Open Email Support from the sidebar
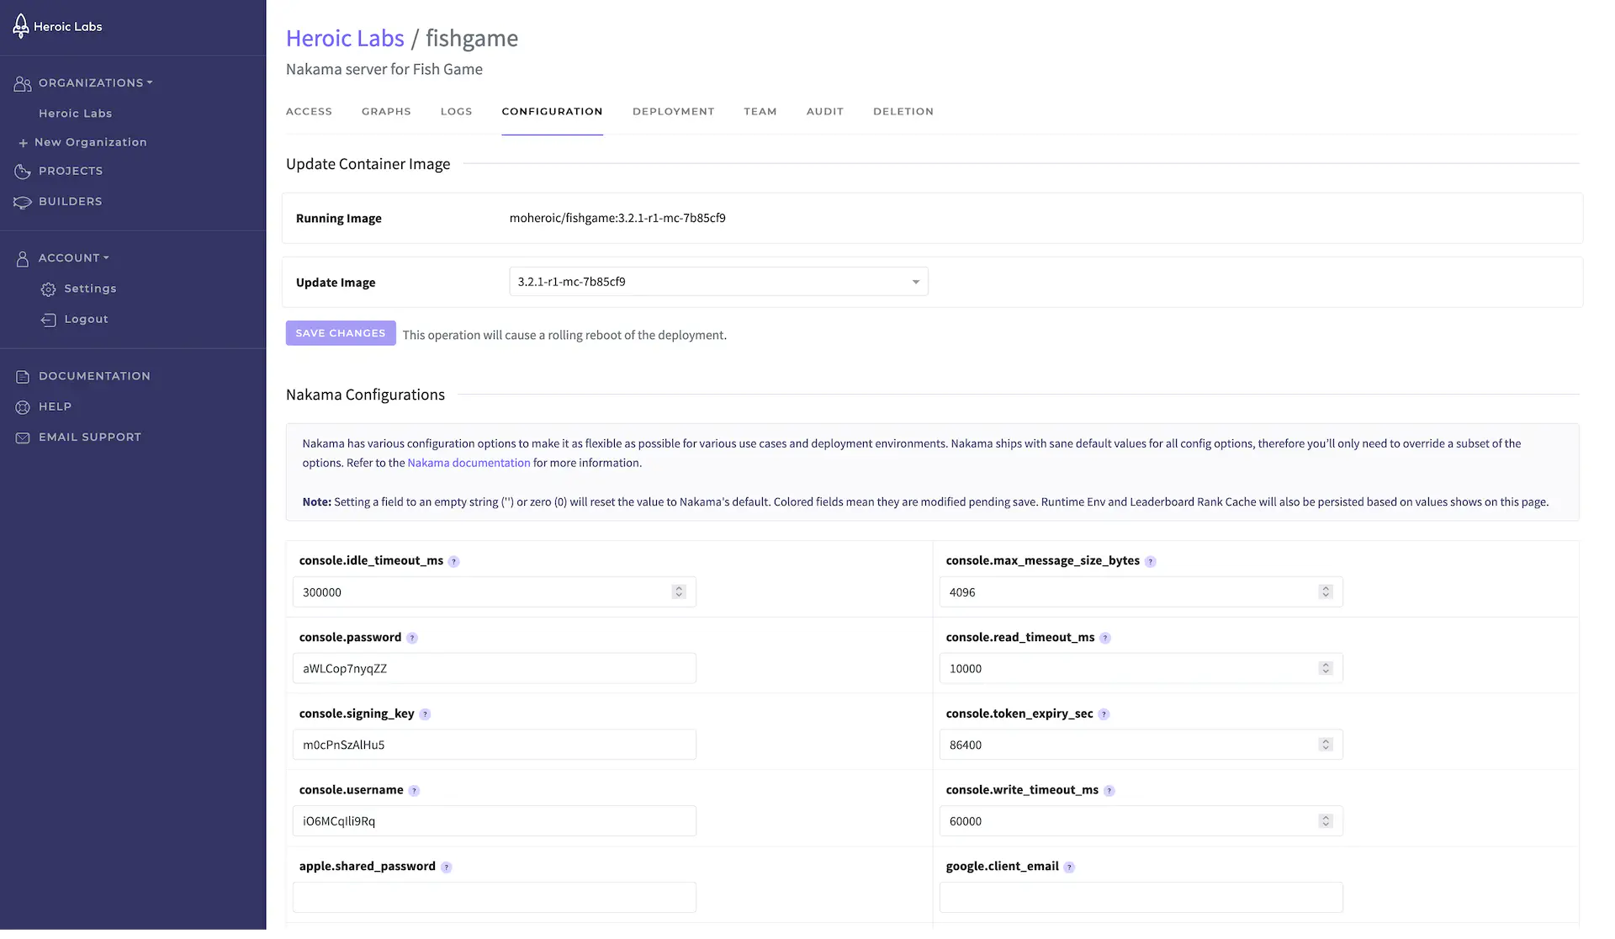The height and width of the screenshot is (939, 1615). pos(90,438)
